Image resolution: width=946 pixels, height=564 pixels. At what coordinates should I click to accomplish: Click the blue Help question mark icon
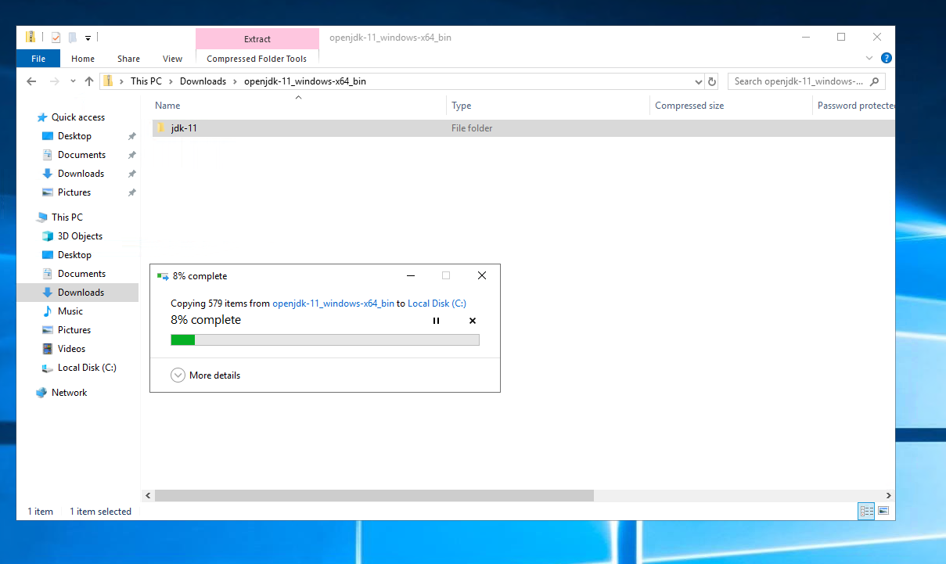pos(887,59)
